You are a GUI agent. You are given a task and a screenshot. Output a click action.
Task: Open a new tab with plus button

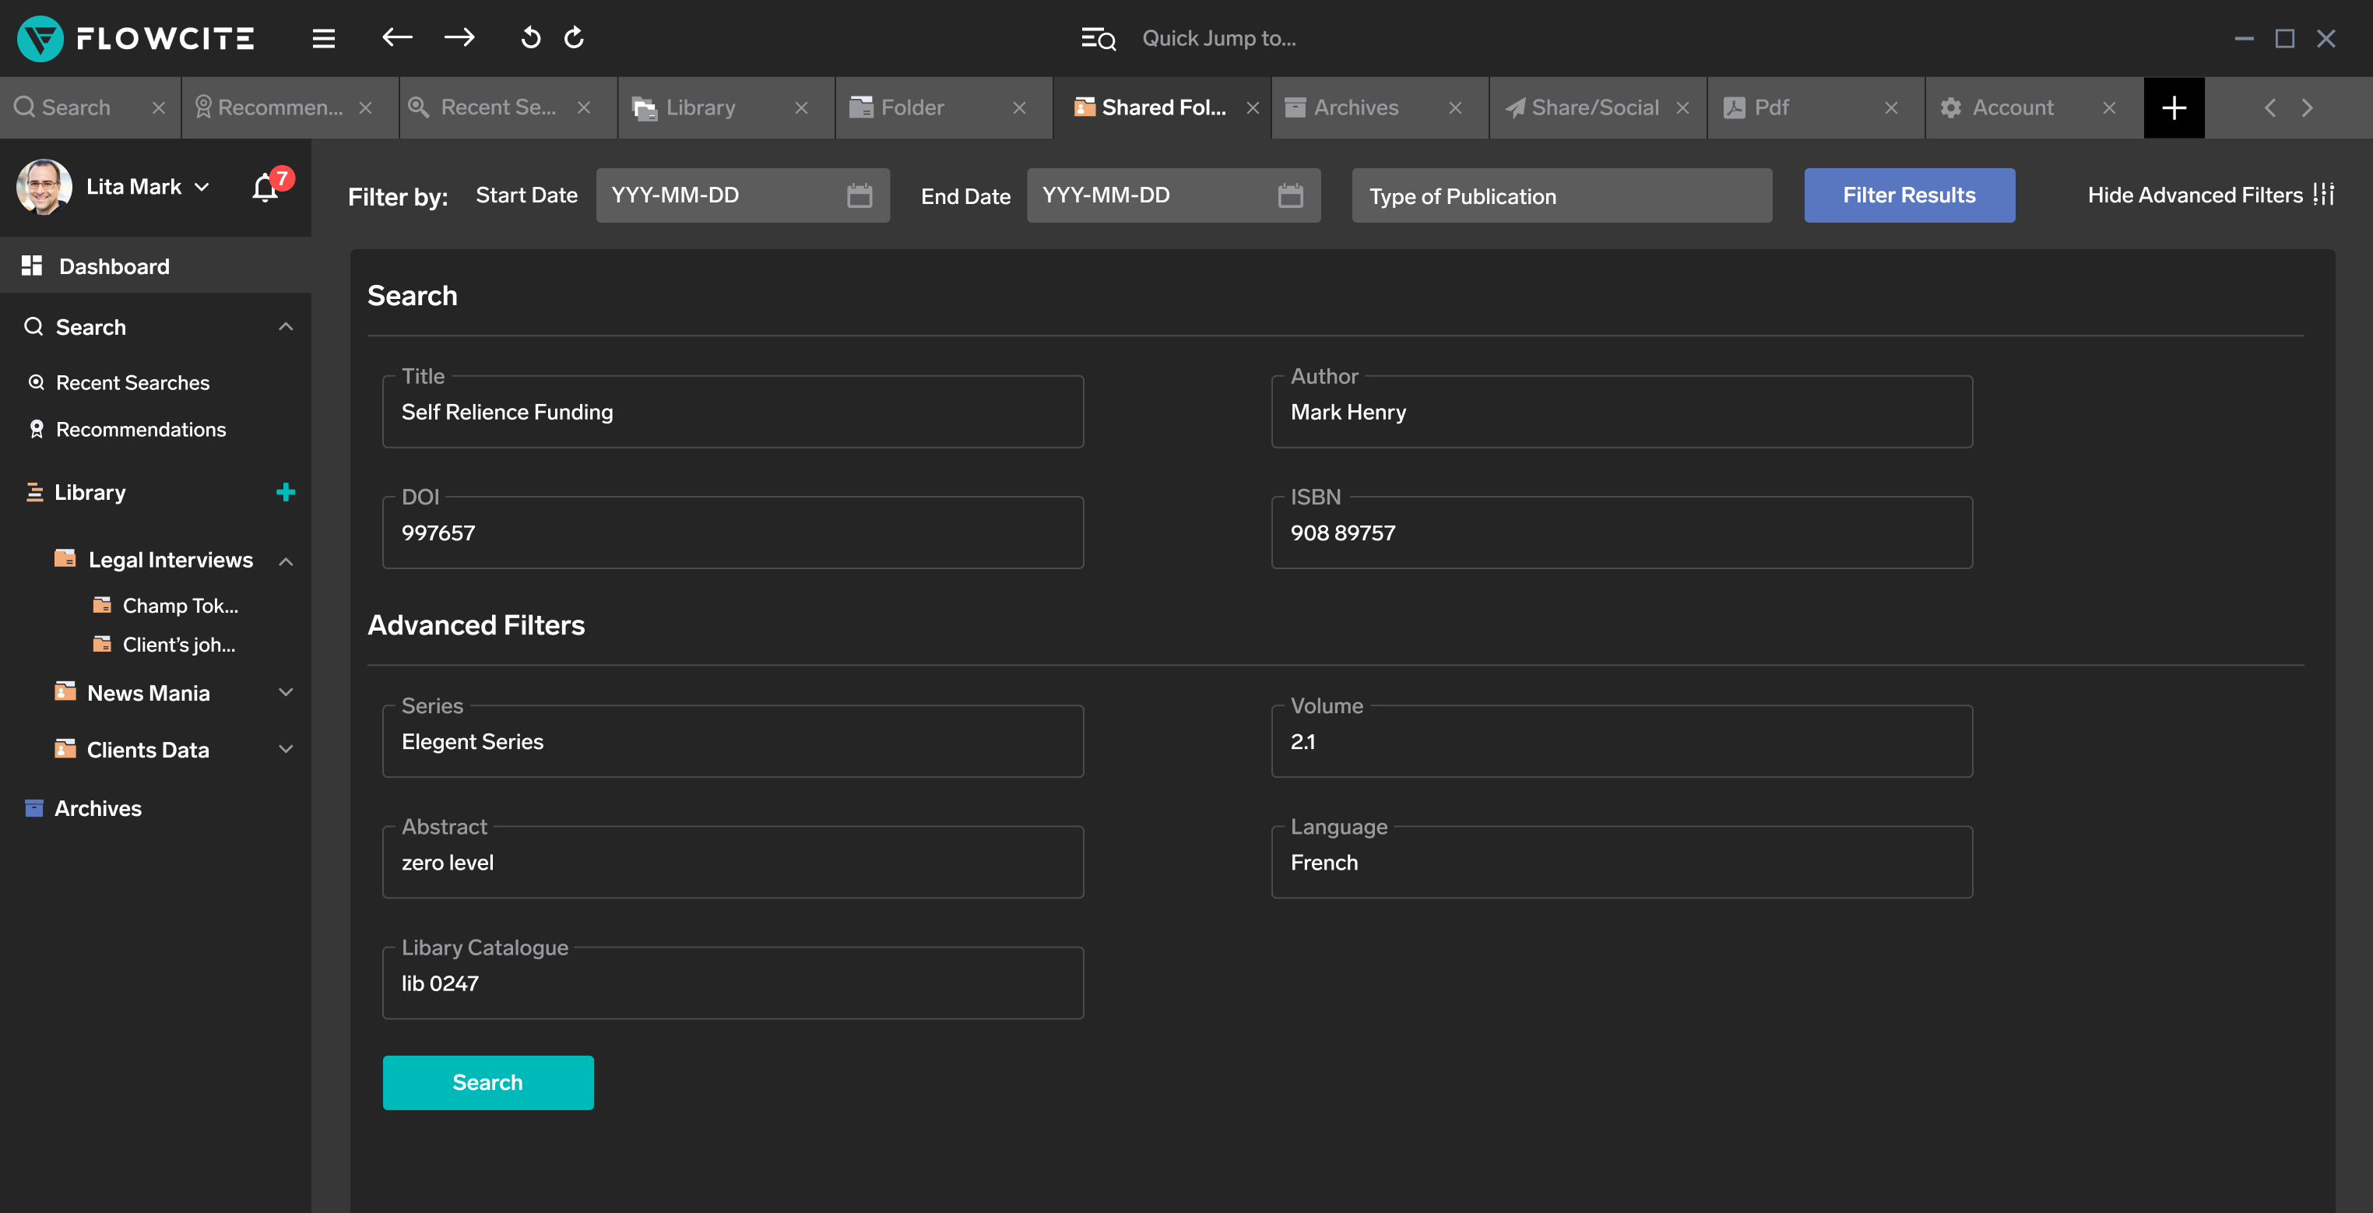tap(2174, 107)
